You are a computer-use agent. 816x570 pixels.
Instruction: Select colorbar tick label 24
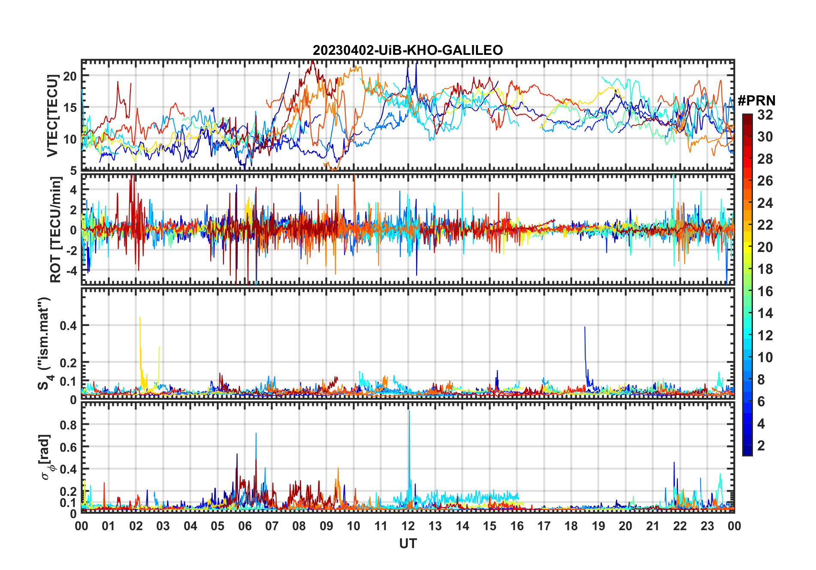pyautogui.click(x=765, y=203)
